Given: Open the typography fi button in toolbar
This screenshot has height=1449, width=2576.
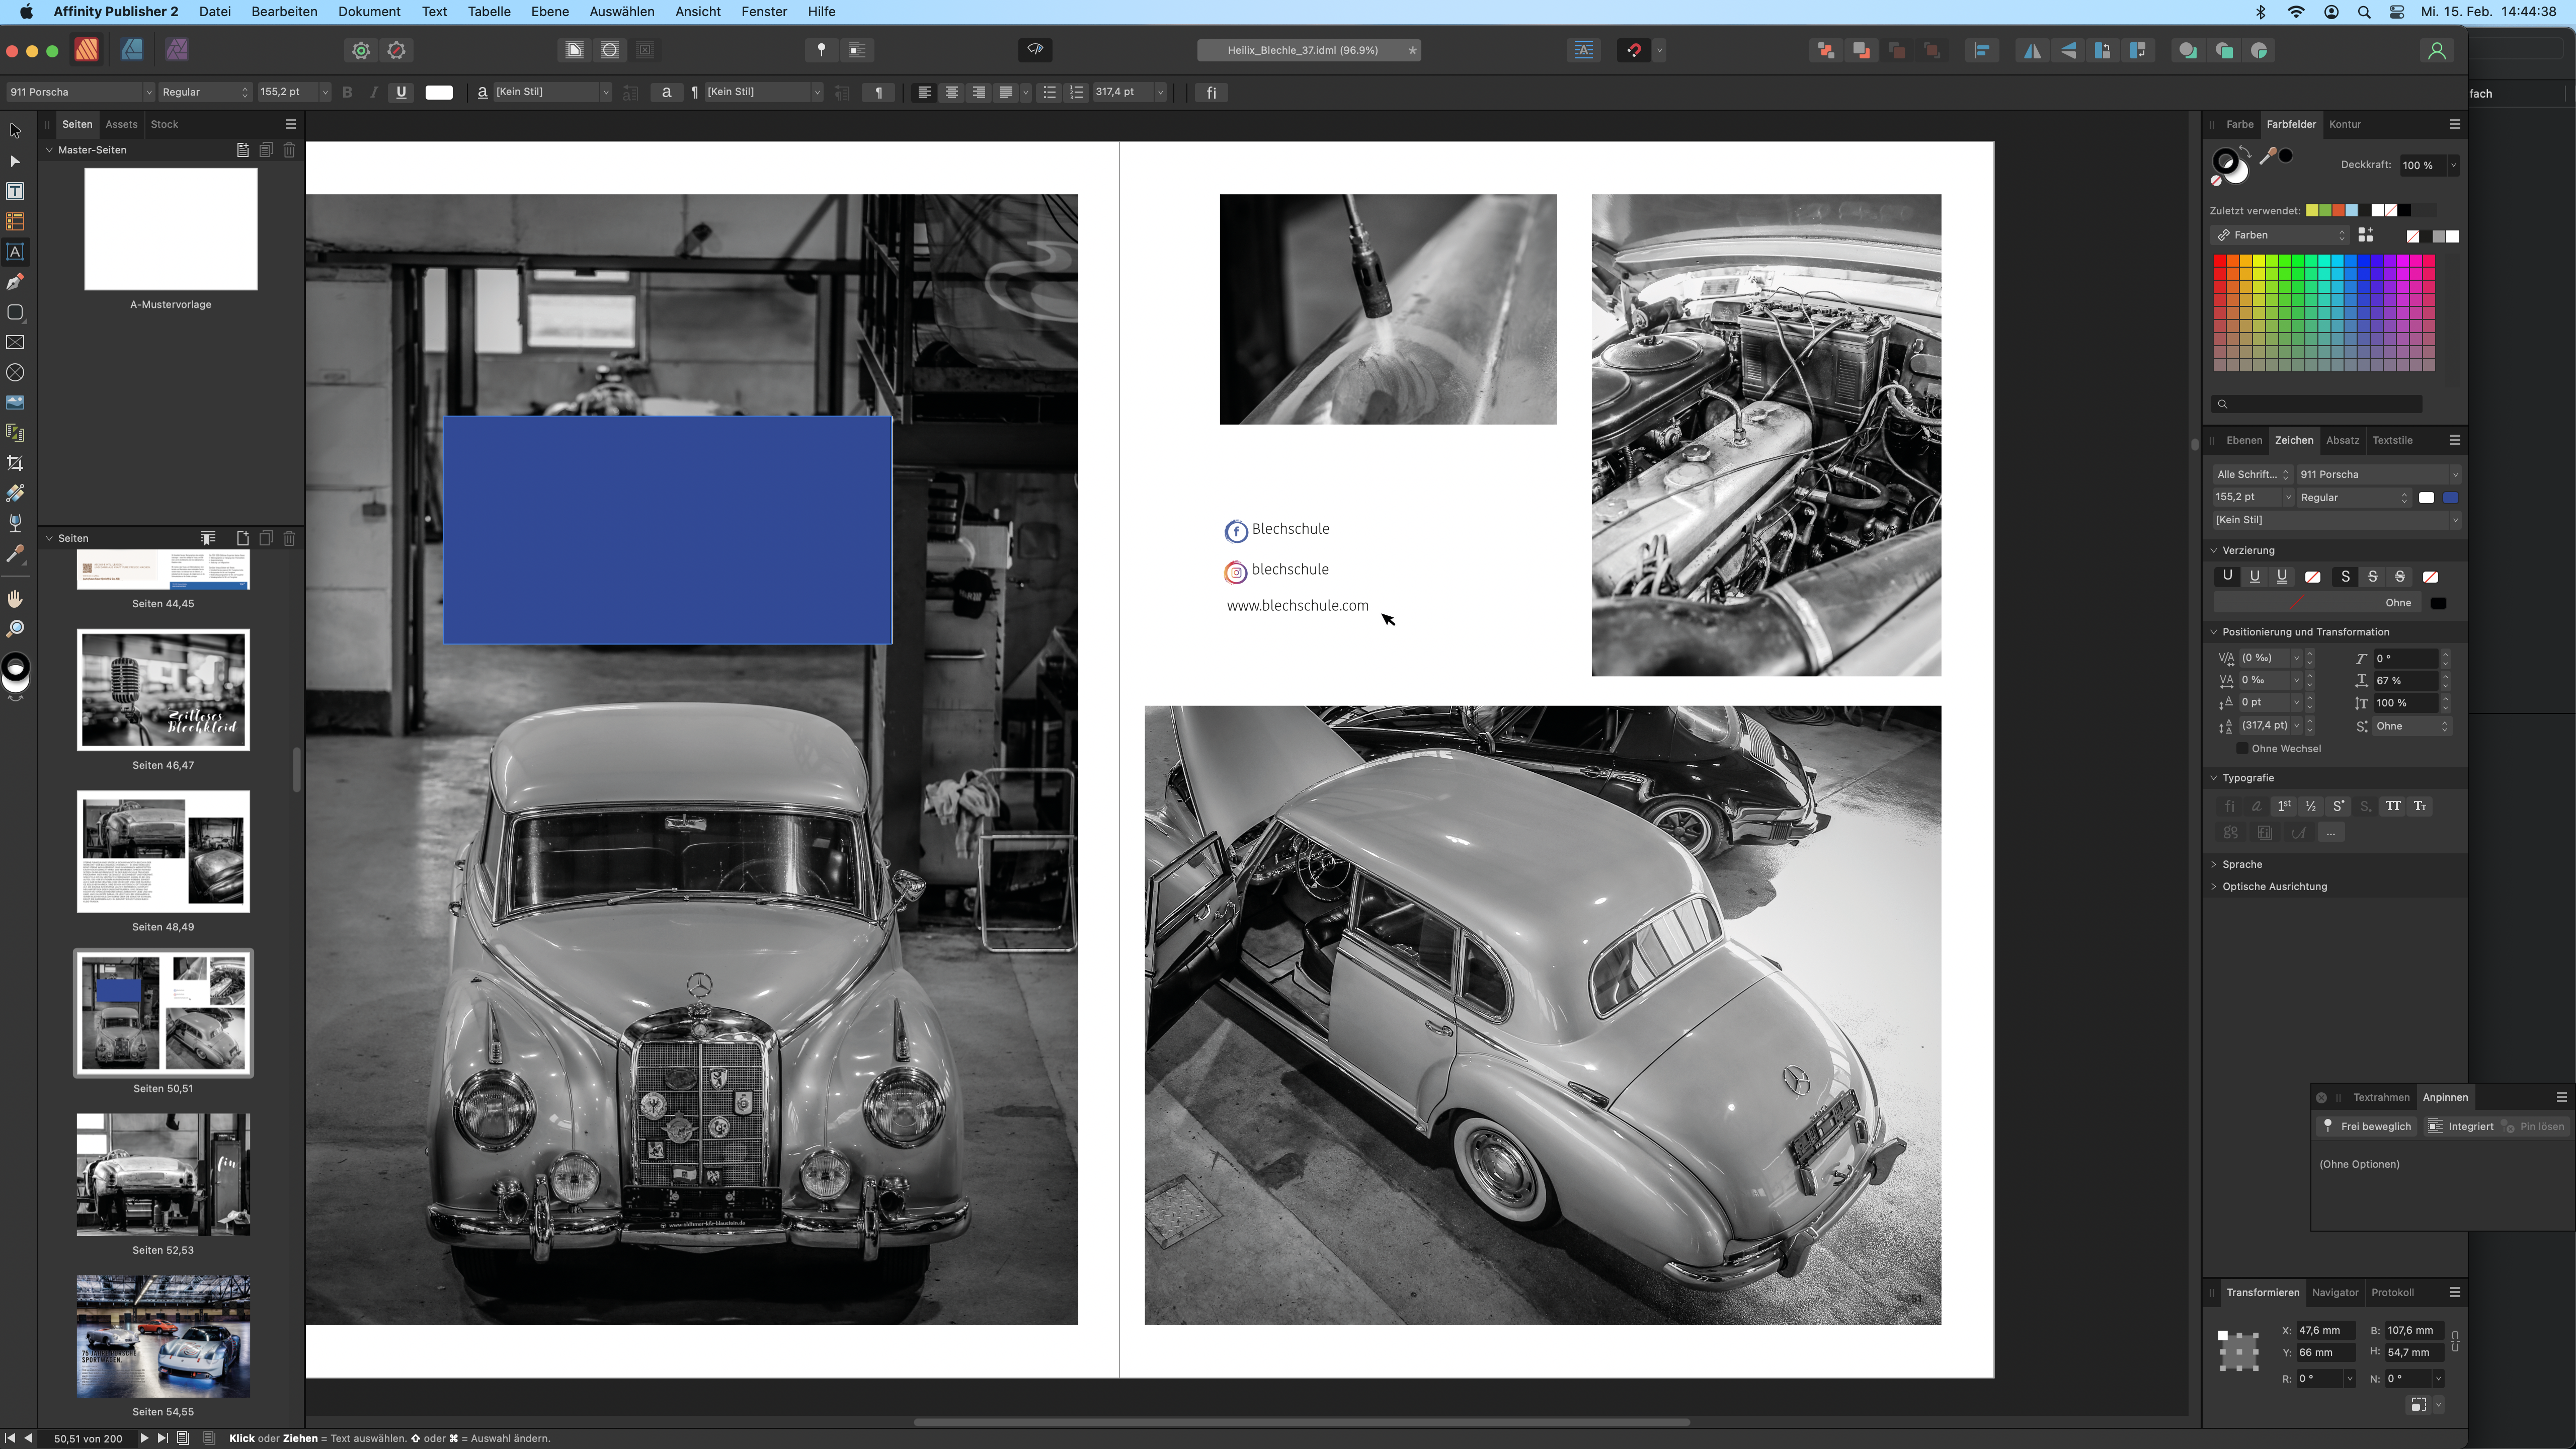Looking at the screenshot, I should (x=1211, y=92).
